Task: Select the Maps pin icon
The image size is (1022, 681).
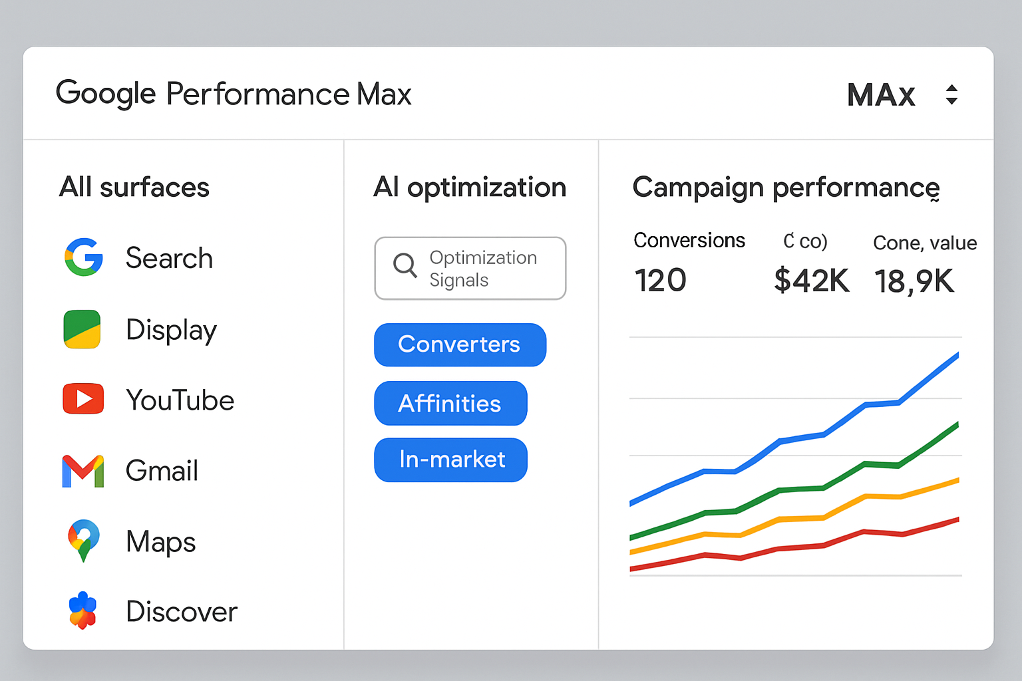Action: [x=84, y=540]
